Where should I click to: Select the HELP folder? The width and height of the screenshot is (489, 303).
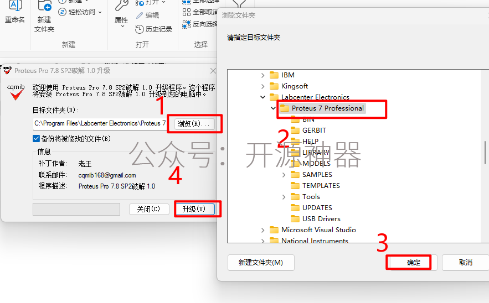pyautogui.click(x=310, y=142)
